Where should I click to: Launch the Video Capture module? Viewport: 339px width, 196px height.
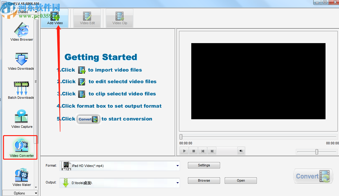tap(22, 119)
